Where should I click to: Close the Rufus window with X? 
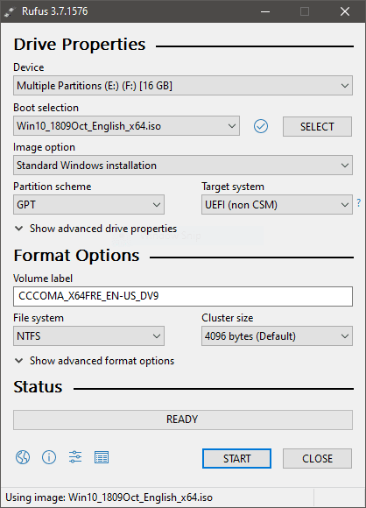pos(345,11)
